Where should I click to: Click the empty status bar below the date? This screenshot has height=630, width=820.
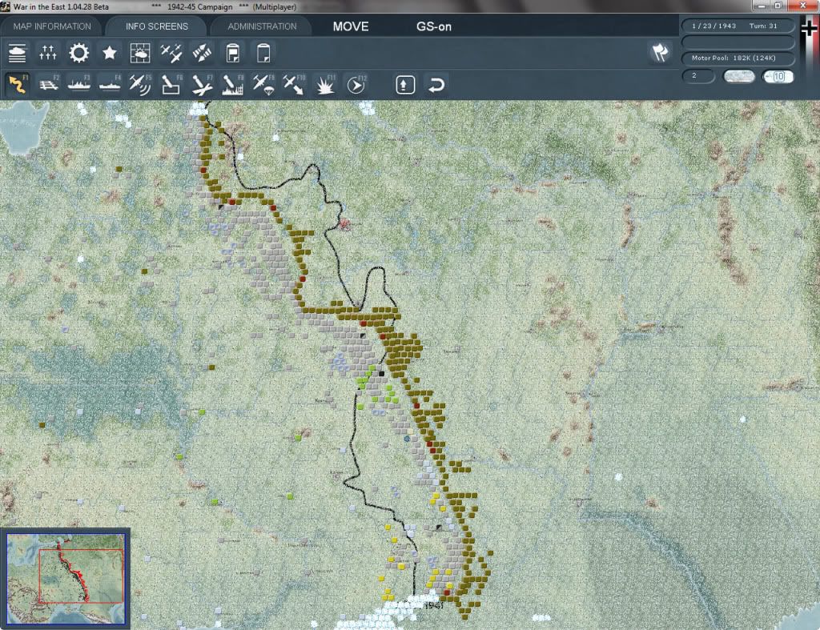pos(738,42)
